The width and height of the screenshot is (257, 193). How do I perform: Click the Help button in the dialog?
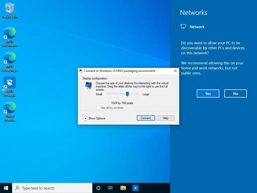[x=166, y=118]
